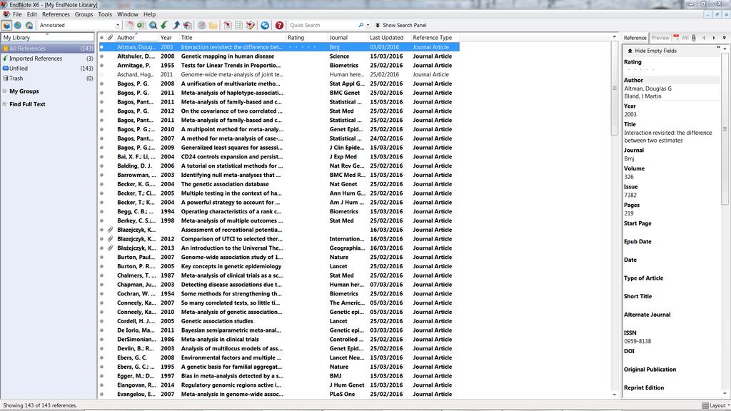Screen dimensions: 731x411
Task: Click the Show Search Panel expander
Action: (401, 25)
